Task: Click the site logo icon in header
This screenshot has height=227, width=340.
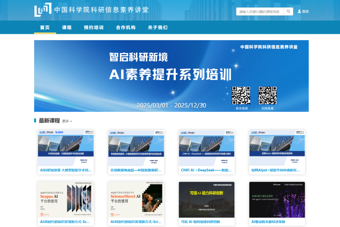Action: (x=43, y=10)
